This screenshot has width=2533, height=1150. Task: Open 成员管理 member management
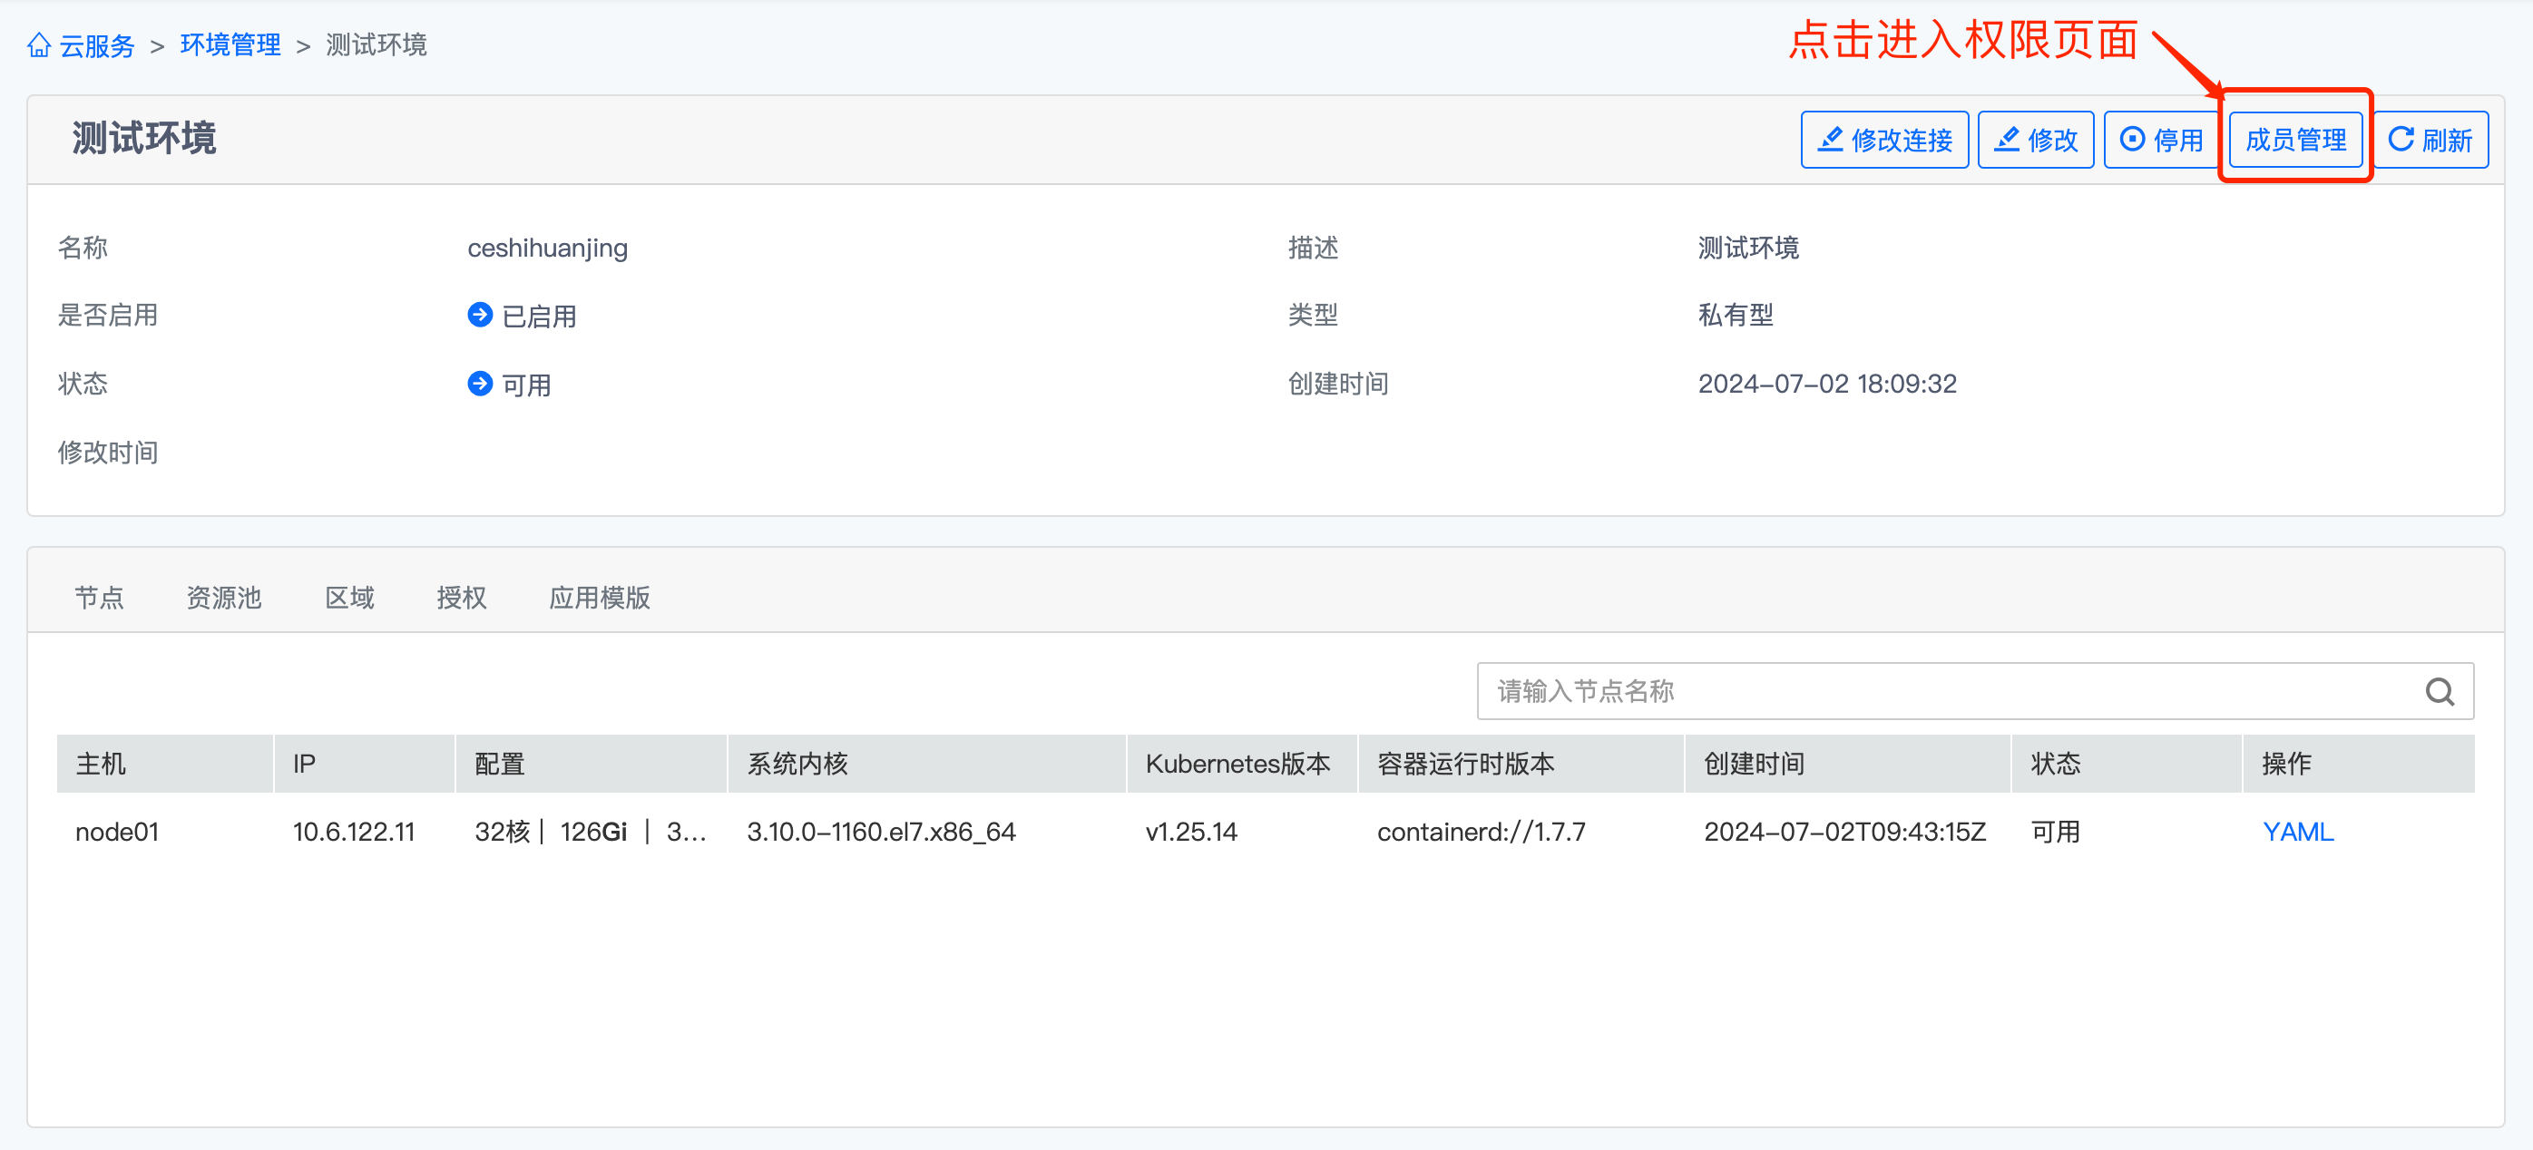[2295, 141]
